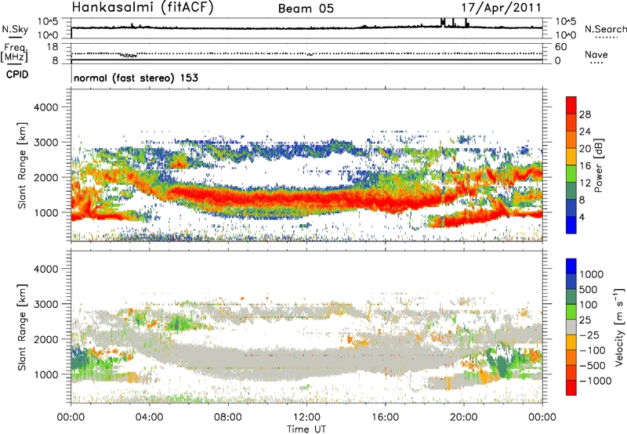Viewport: 627px width, 434px height.
Task: Click the 'N.Sky' legend label
Action: 15,29
